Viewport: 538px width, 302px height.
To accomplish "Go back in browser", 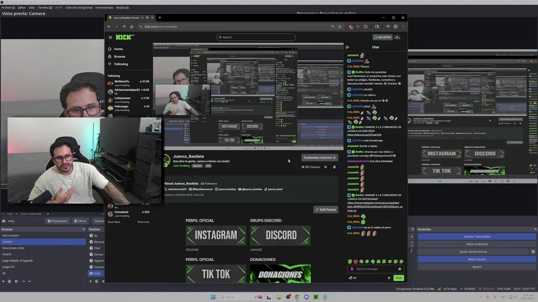I will pyautogui.click(x=109, y=26).
